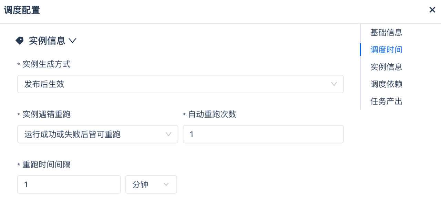The width and height of the screenshot is (441, 203).
Task: Close the 调度配置 panel
Action: (432, 10)
